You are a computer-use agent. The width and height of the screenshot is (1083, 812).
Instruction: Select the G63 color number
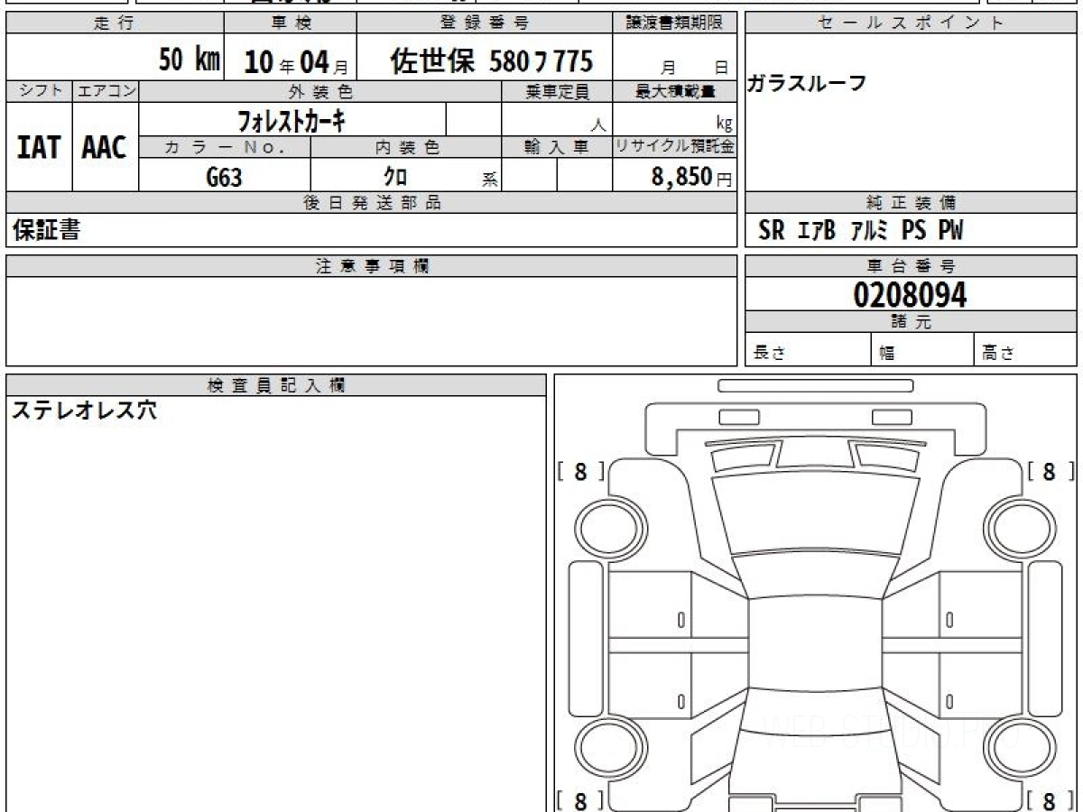pos(224,177)
